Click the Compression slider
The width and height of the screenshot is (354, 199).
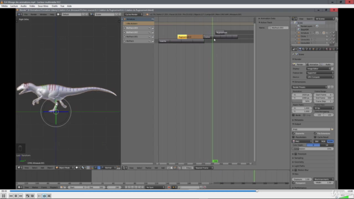pyautogui.click(x=313, y=149)
